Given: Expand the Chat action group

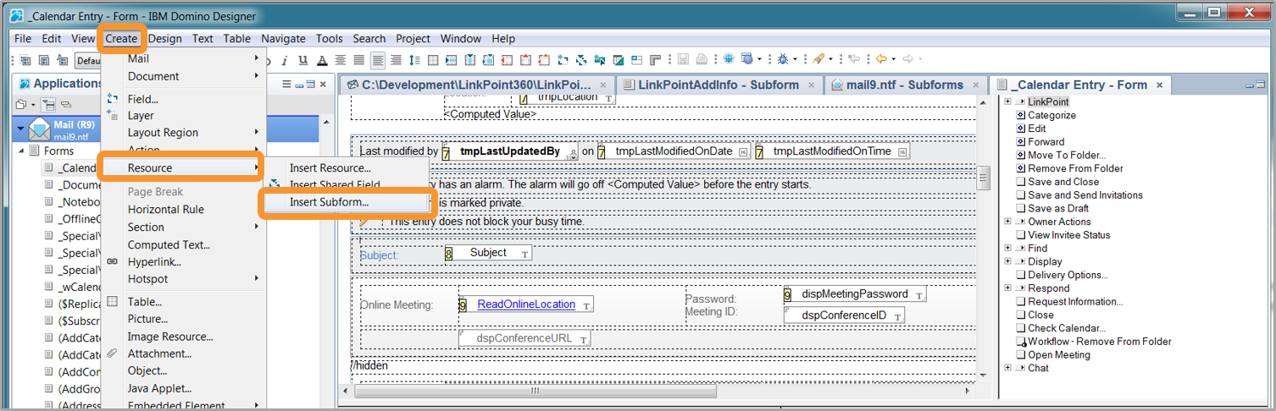Looking at the screenshot, I should coord(1007,368).
